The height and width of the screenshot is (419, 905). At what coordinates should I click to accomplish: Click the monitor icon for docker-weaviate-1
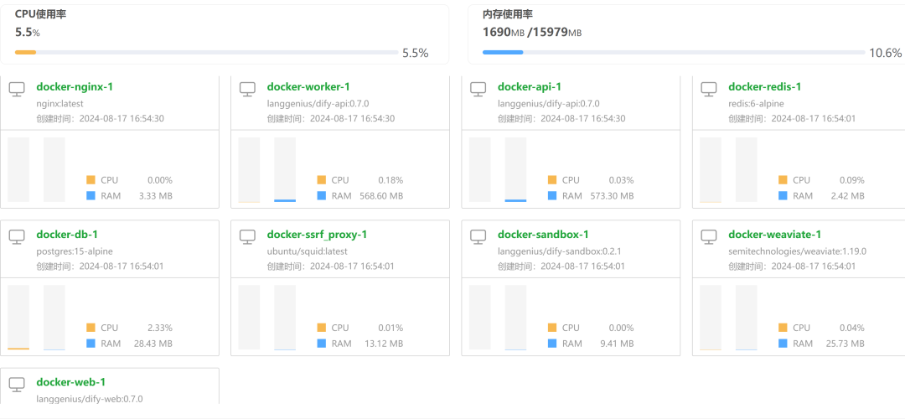tap(709, 236)
